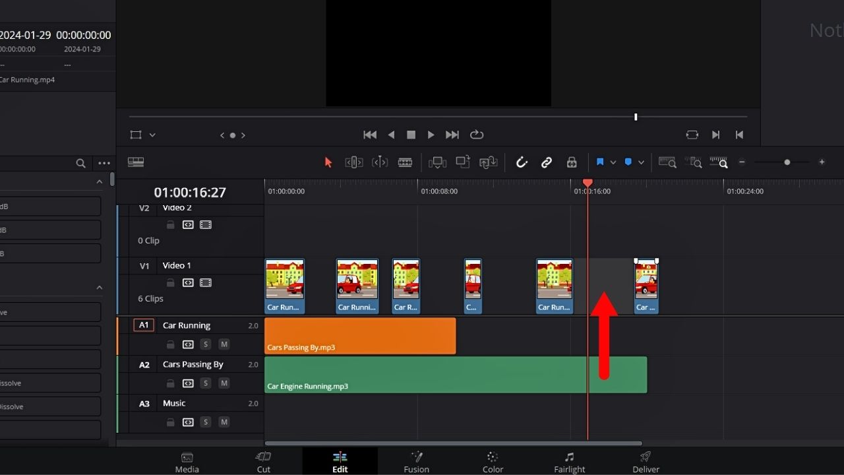844x475 pixels.
Task: Click the Loop playback button
Action: pos(477,135)
